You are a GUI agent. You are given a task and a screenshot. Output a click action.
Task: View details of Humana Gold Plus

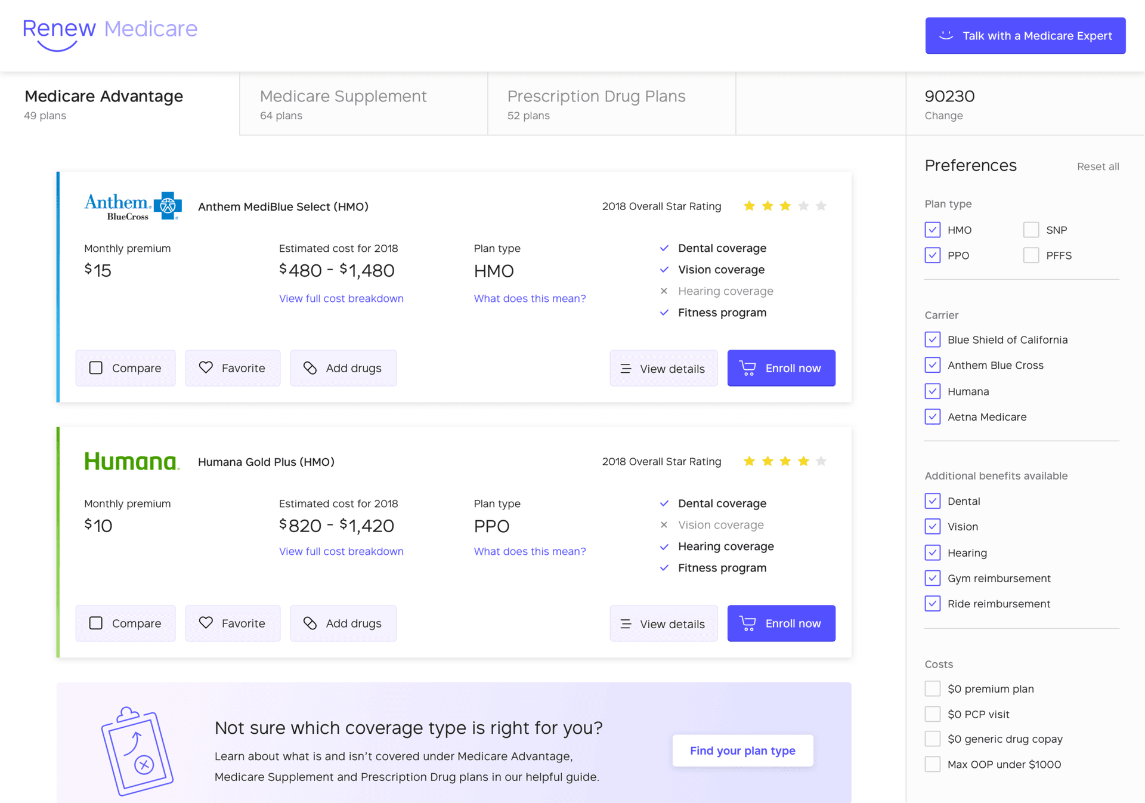[663, 624]
